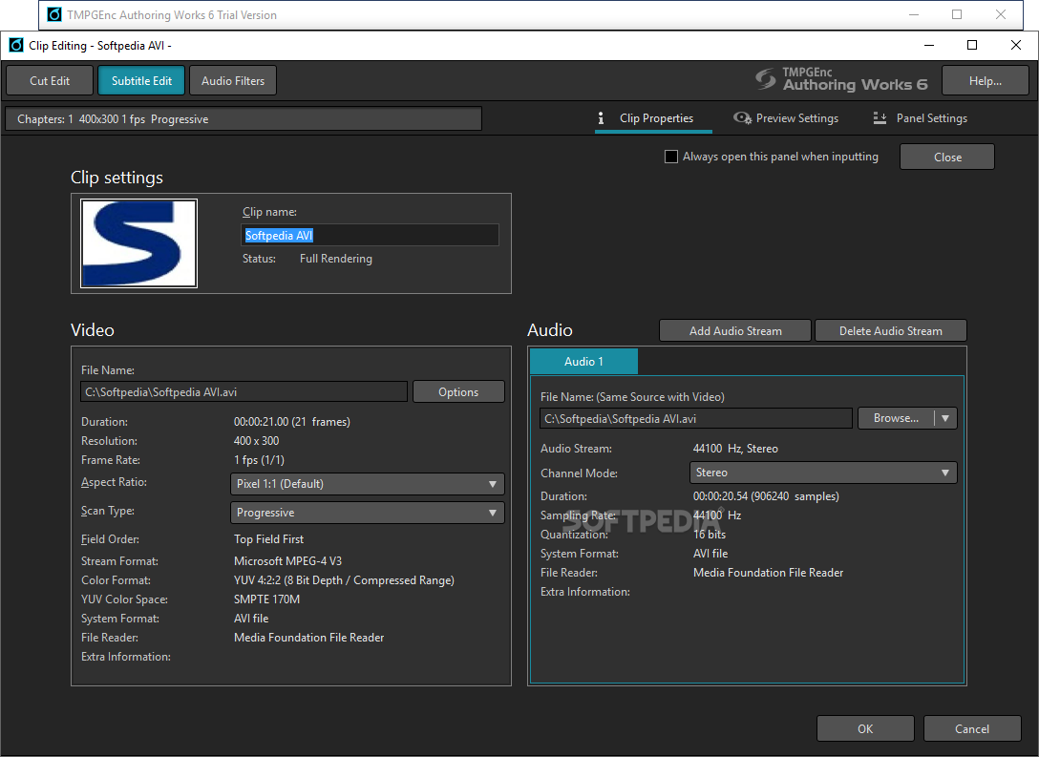Click Delete Audio Stream button

tap(891, 330)
